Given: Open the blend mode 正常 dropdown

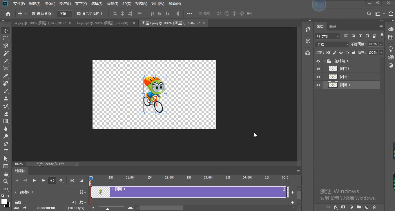Looking at the screenshot, I should [x=332, y=44].
